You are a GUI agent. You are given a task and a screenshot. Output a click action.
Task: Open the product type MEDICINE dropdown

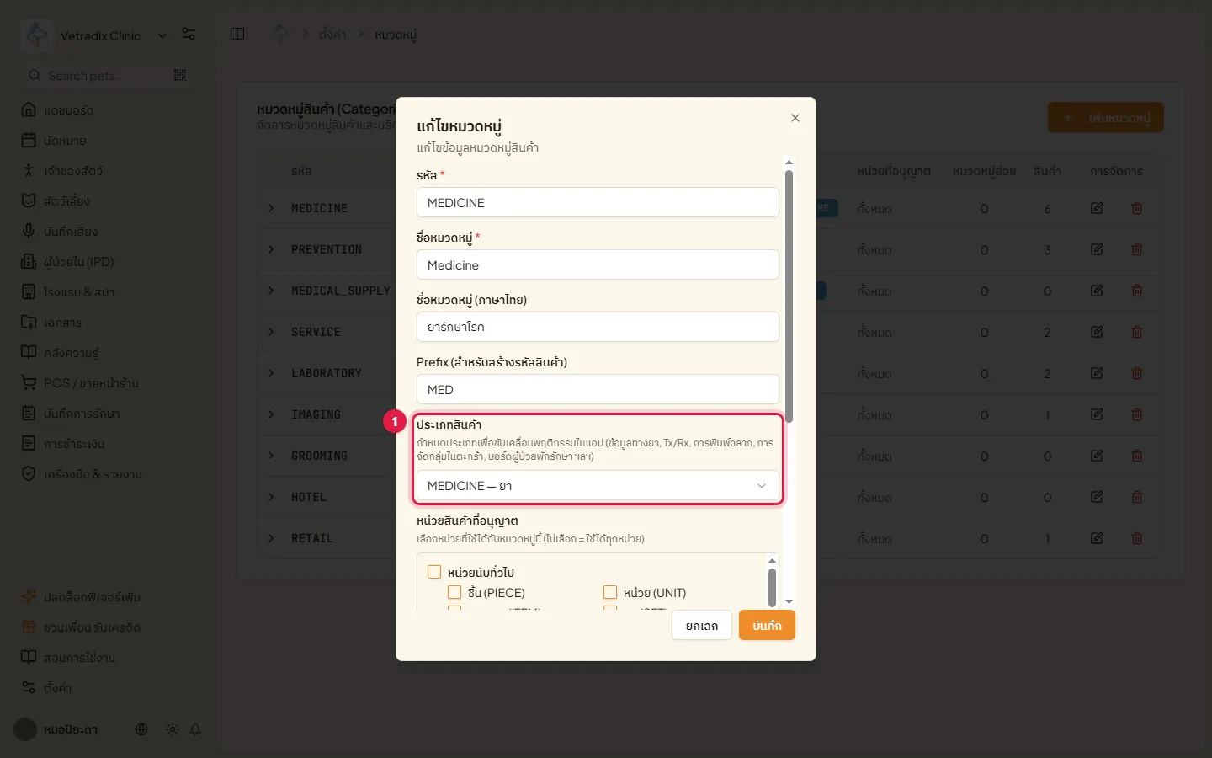tap(598, 486)
